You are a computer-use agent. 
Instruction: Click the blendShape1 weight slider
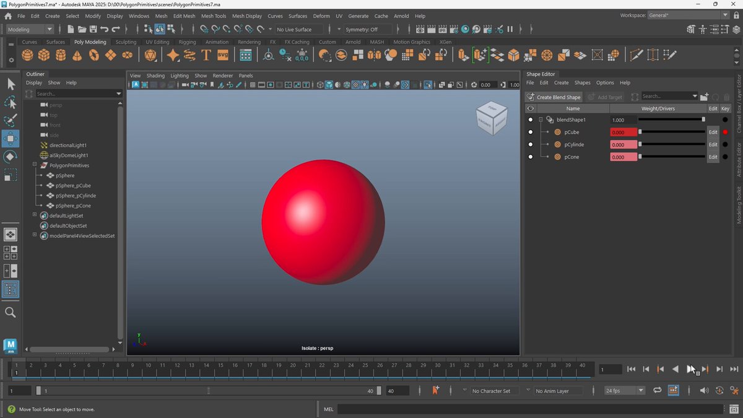coord(672,120)
